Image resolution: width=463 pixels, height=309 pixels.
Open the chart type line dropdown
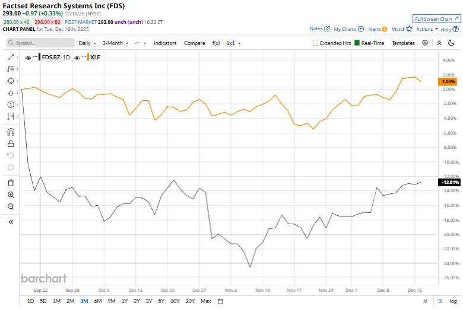pyautogui.click(x=141, y=43)
